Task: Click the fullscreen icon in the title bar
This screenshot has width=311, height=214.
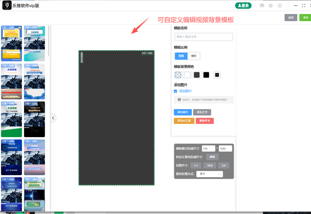Action: click(304, 5)
